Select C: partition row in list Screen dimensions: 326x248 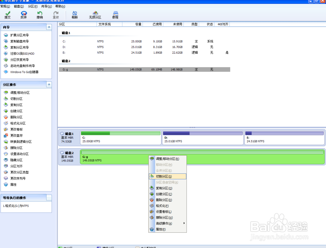click(x=144, y=41)
